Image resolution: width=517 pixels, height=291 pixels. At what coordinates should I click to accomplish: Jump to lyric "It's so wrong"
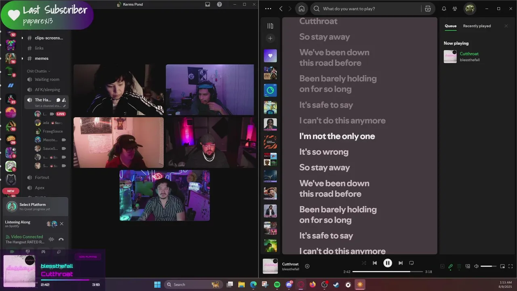click(x=324, y=152)
